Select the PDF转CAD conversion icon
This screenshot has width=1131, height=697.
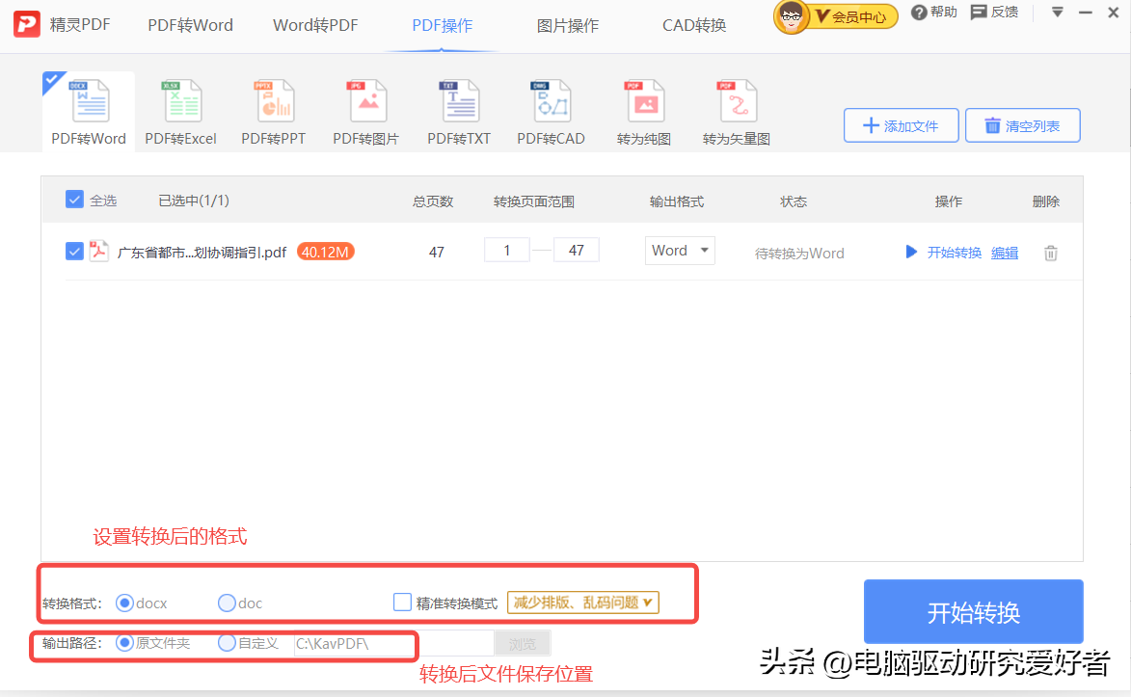coord(552,102)
